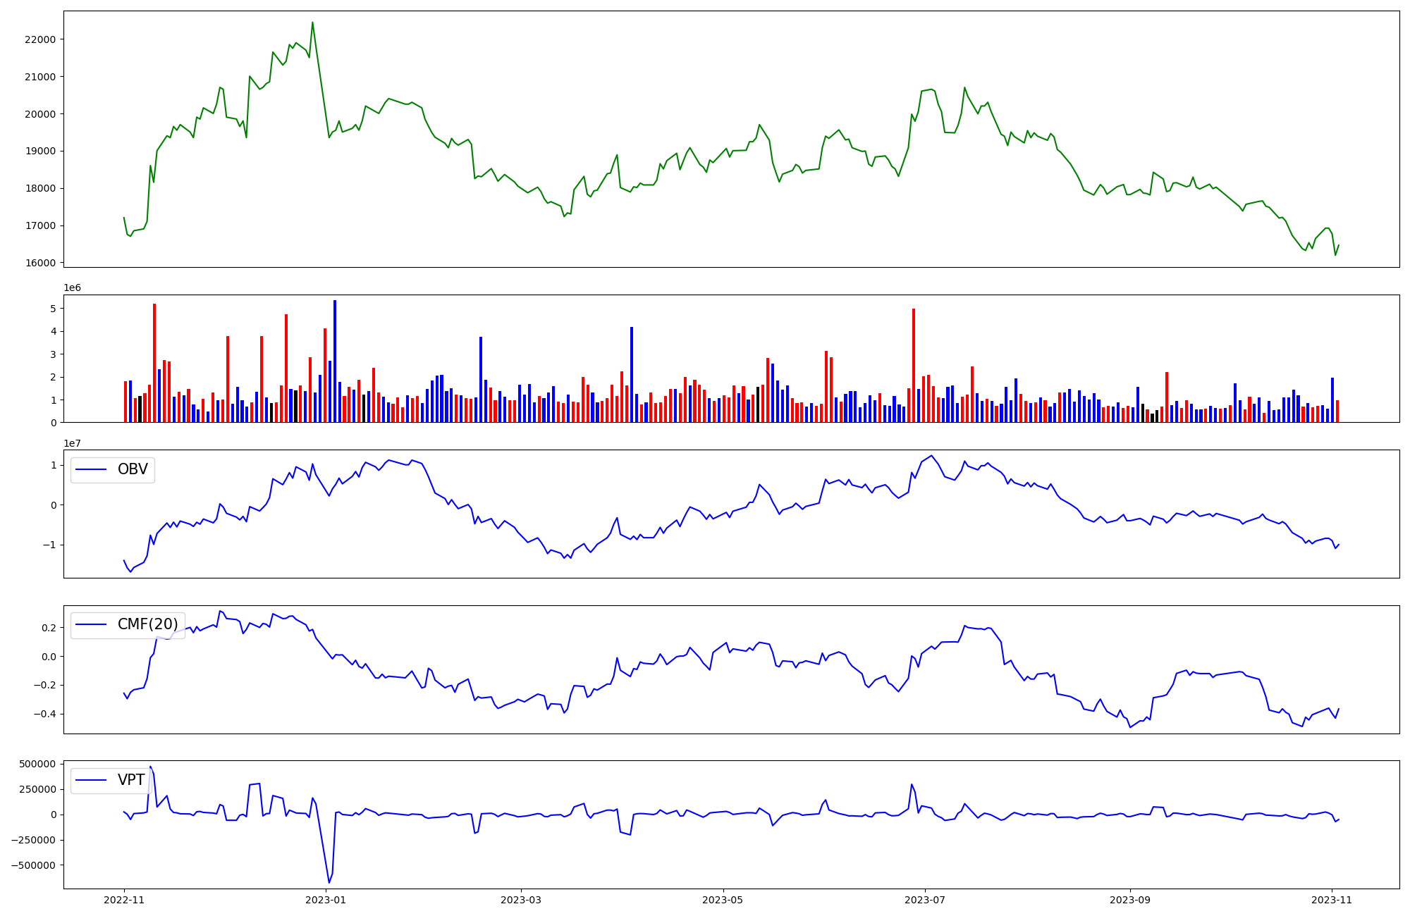Click the OBV legend label

[x=133, y=470]
